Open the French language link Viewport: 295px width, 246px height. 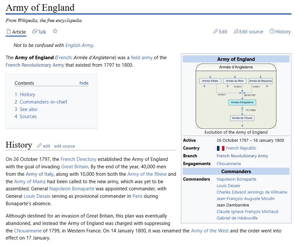63,58
